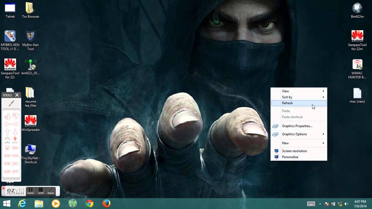The width and height of the screenshot is (372, 209).
Task: Click Refresh in the context menu
Action: [299, 103]
